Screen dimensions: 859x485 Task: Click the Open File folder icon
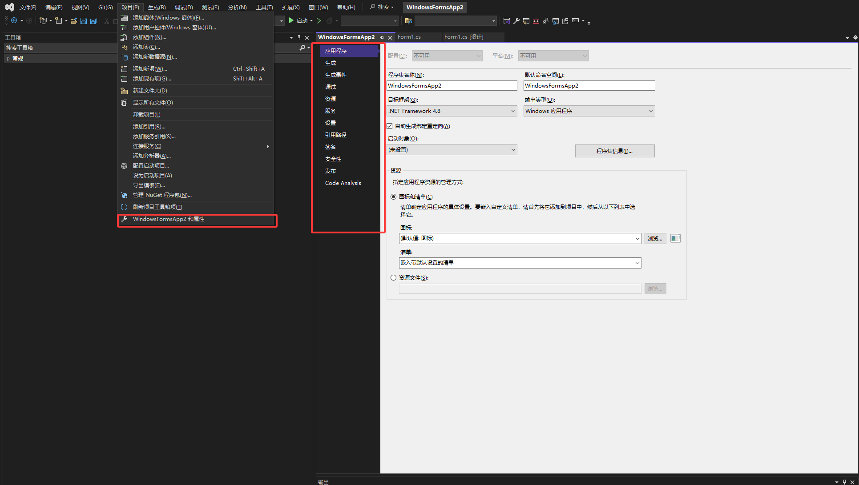click(x=74, y=21)
